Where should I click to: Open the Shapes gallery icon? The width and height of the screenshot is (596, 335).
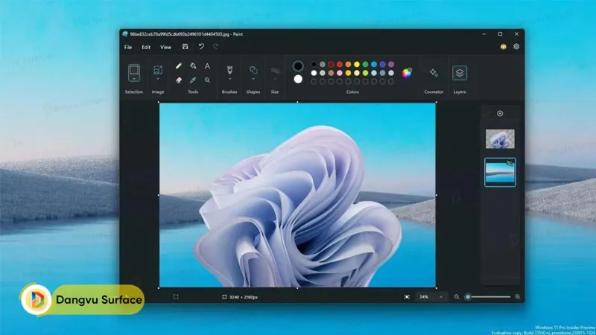(253, 70)
